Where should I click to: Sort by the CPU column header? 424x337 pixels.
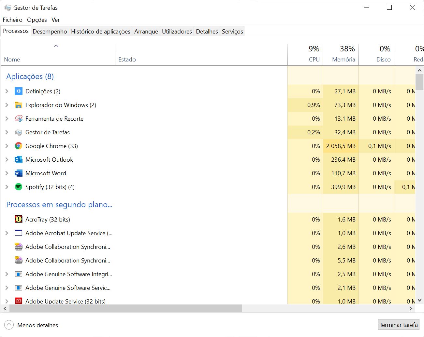(x=305, y=55)
